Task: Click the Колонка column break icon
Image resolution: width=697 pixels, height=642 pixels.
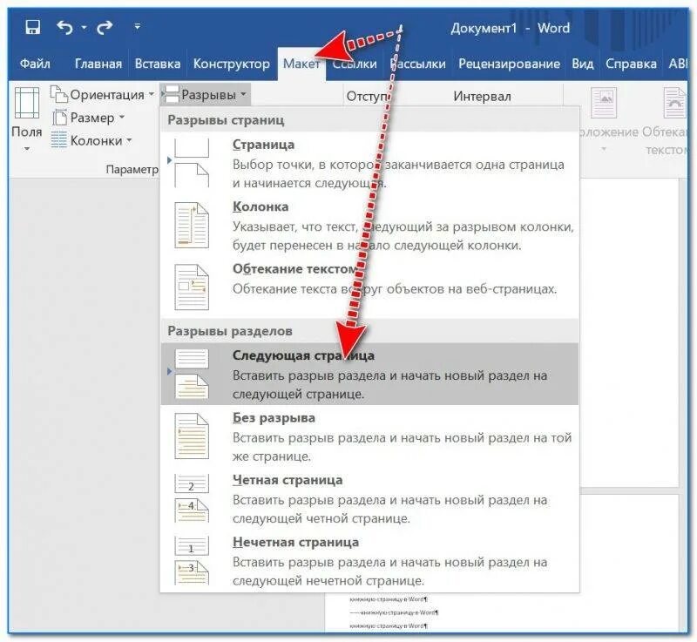Action: (192, 226)
